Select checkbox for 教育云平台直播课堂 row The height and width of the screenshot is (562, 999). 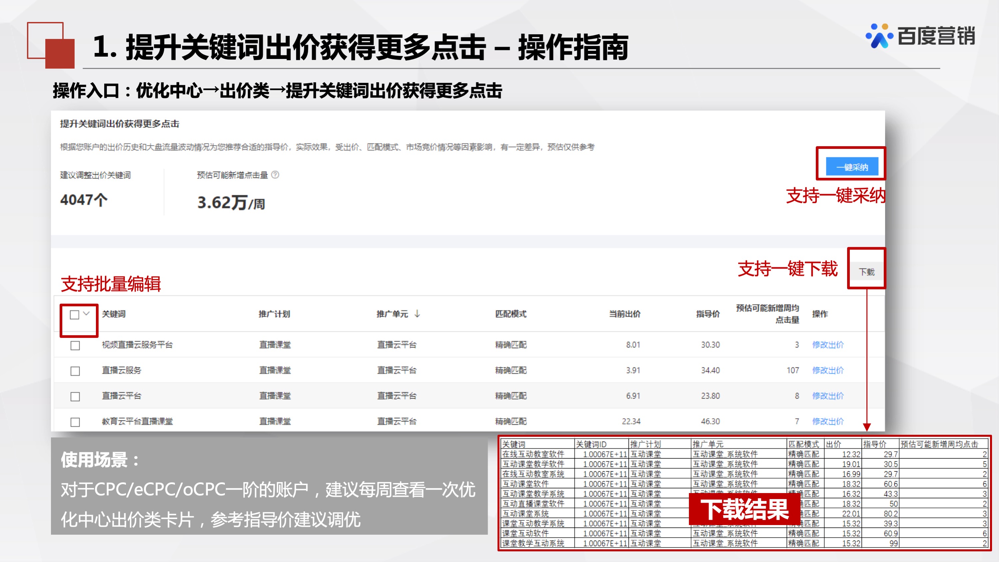75,421
